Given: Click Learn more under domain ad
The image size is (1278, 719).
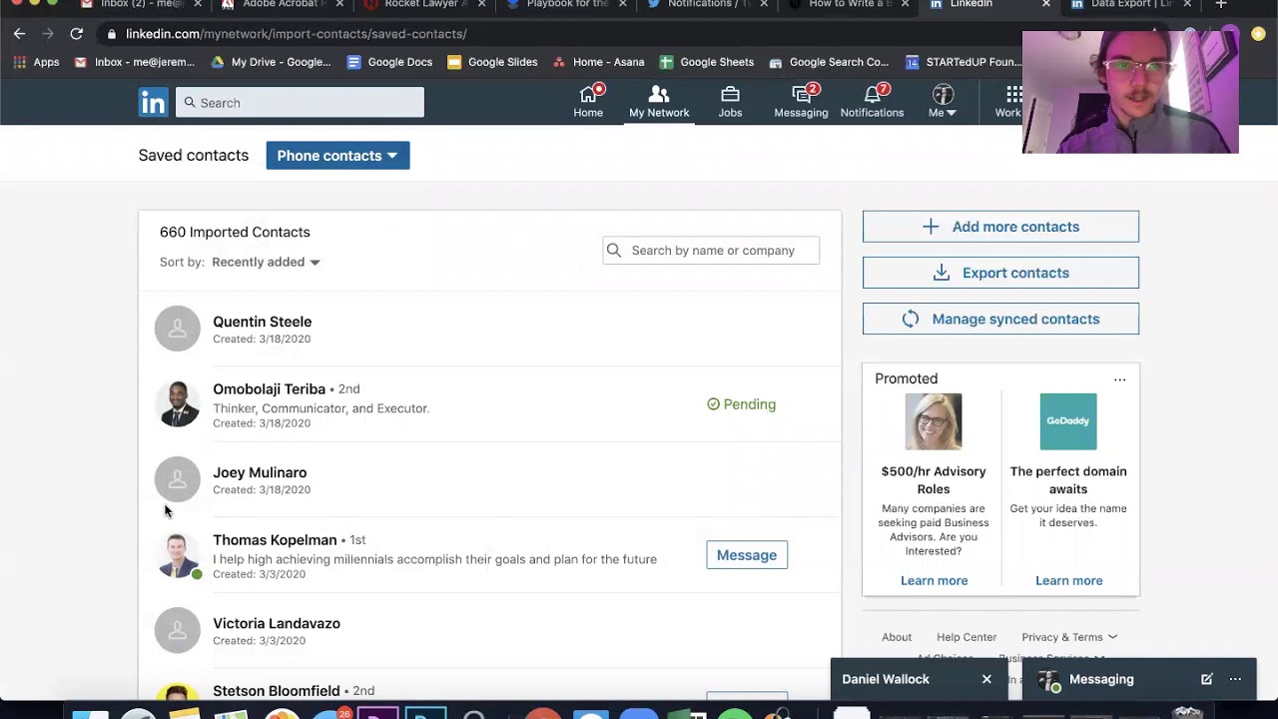Looking at the screenshot, I should click(x=1068, y=580).
